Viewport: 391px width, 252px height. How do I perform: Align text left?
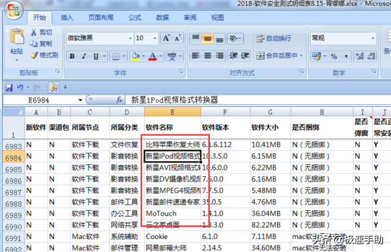tap(195, 55)
